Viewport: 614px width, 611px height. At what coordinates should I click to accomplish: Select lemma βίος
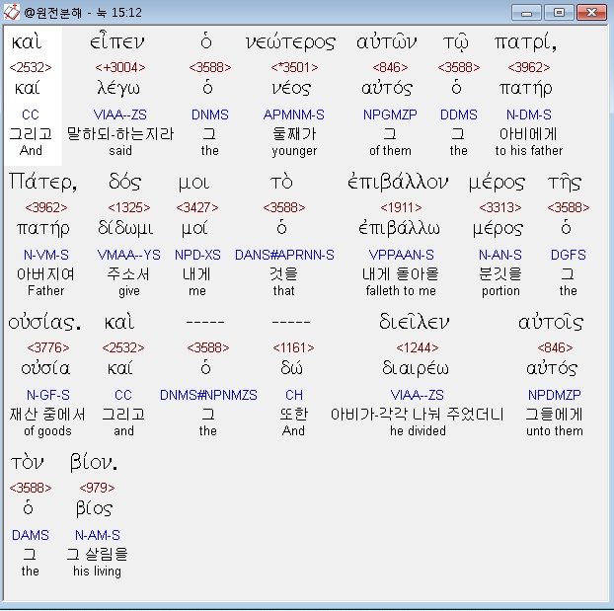tap(94, 508)
